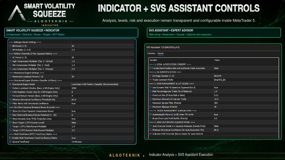Click the string icon beside Trade Comment Prefix
Screen dimensions: 285x160
point(151,80)
